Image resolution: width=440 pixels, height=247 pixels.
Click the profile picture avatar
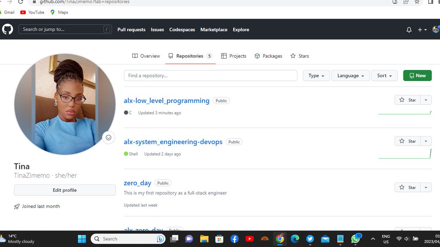65,104
